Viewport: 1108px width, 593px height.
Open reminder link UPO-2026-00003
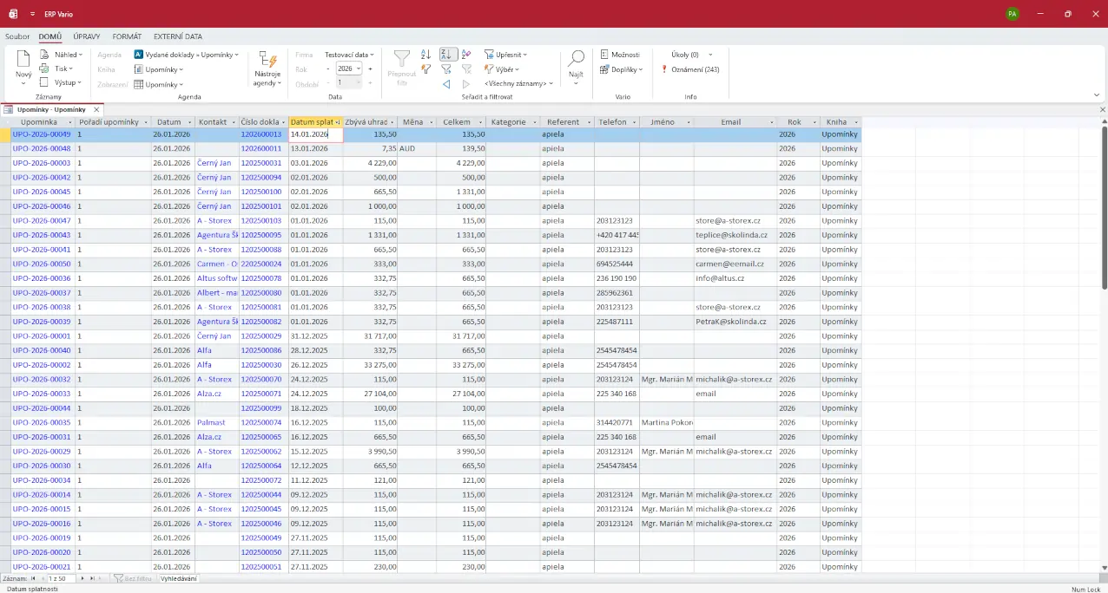point(41,163)
